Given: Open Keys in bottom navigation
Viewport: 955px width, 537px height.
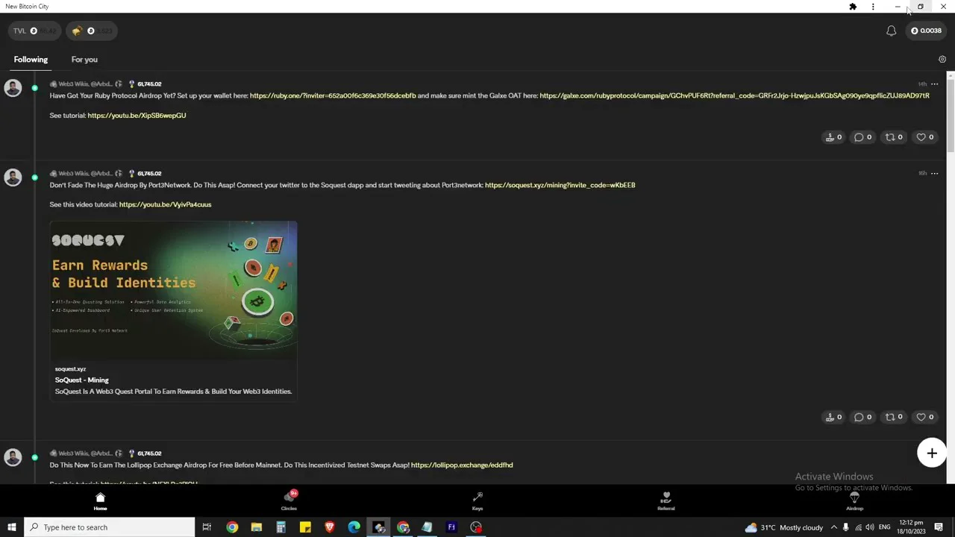Looking at the screenshot, I should point(477,501).
